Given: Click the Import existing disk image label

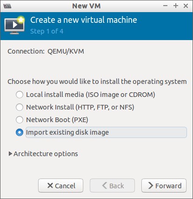Looking at the screenshot, I should click(67, 132).
